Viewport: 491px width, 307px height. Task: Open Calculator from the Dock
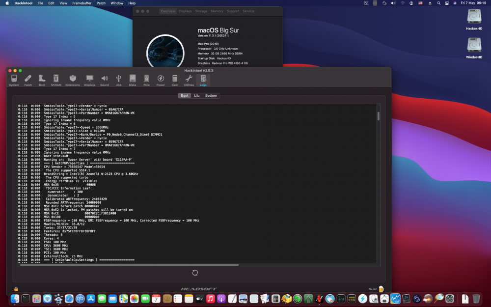(275, 299)
